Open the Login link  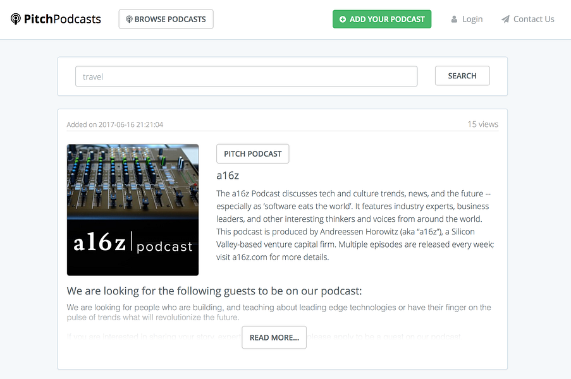click(x=472, y=20)
